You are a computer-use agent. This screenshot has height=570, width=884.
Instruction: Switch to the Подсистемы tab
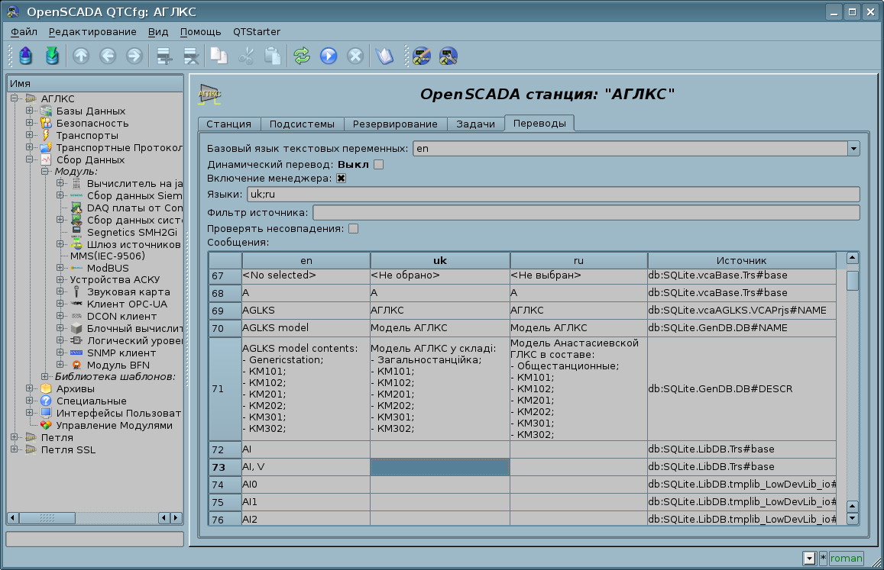(x=303, y=124)
